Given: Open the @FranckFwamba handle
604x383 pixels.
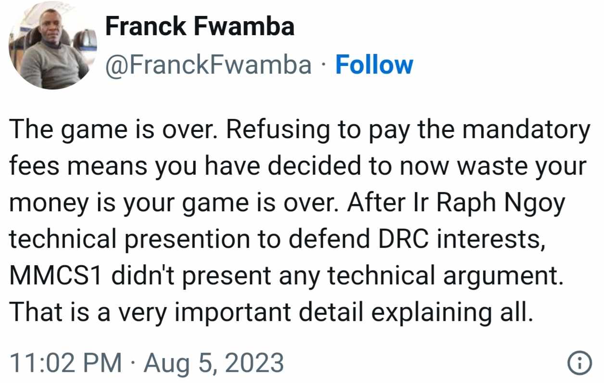Looking at the screenshot, I should click(x=208, y=64).
